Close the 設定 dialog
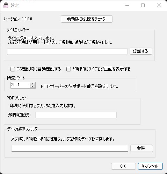Screen dimensions: 167x174 159,5
